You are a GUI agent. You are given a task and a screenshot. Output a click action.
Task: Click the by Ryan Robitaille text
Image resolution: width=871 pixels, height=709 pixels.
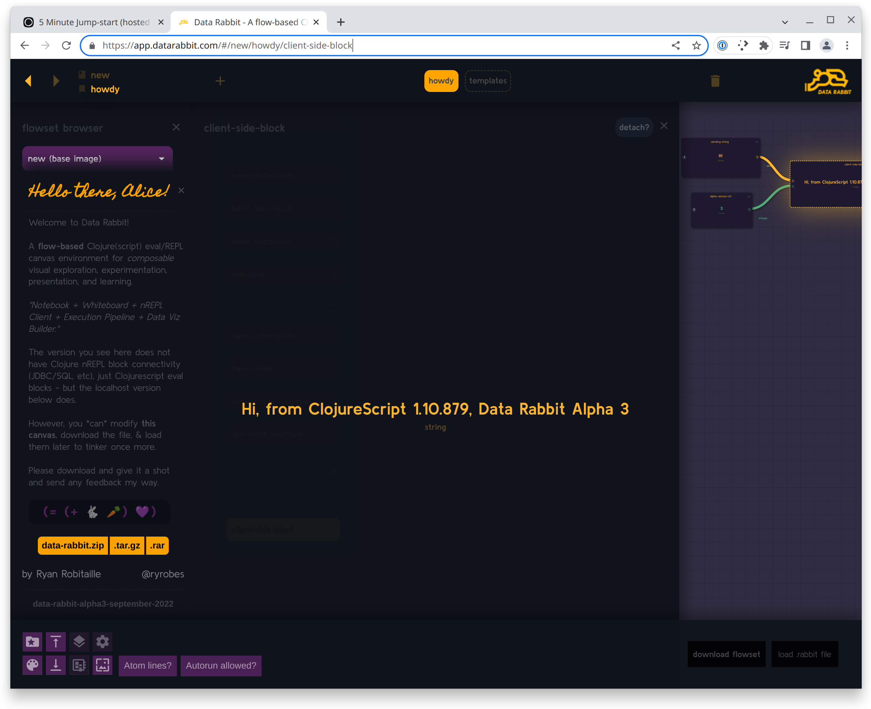click(x=61, y=574)
